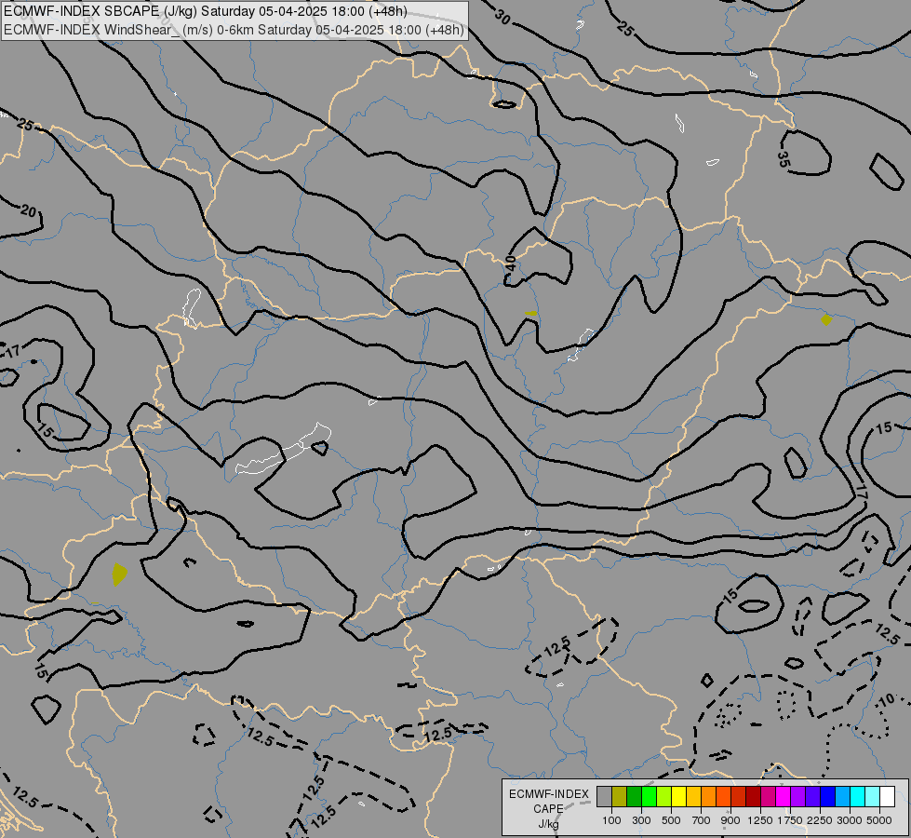Click the 10 dotted contour label

[x=887, y=701]
